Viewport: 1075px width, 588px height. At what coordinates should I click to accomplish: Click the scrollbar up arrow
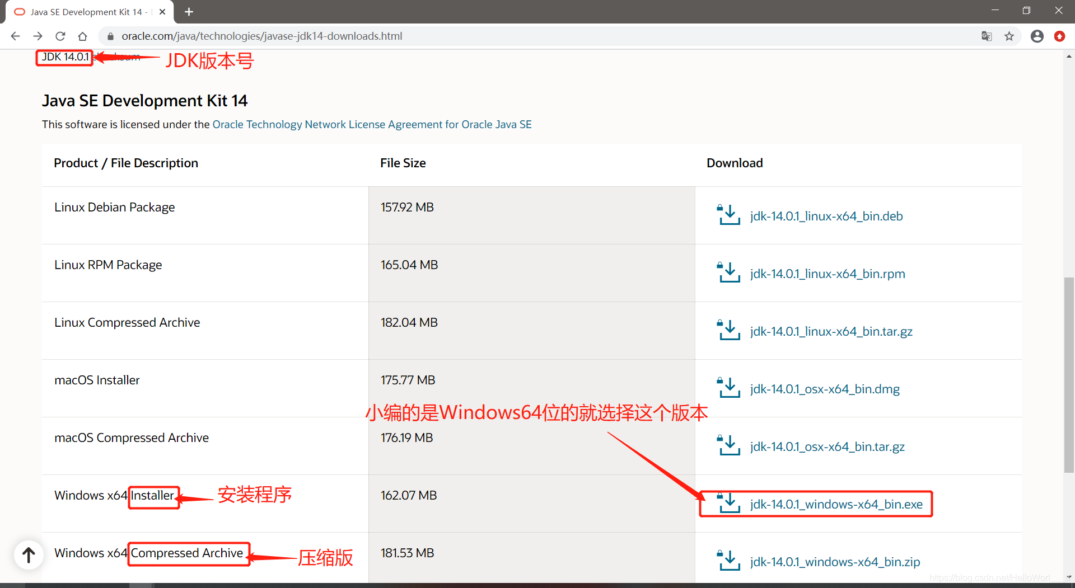(1069, 56)
